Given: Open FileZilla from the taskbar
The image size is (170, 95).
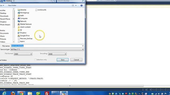Looking at the screenshot, I should 47,93.
